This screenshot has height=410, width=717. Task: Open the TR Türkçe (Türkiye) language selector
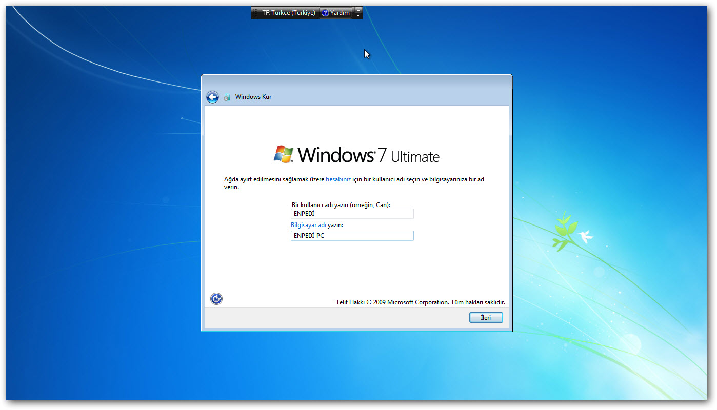coord(289,13)
